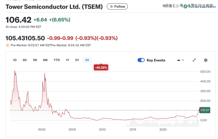
Task: Click the Follow star button
Action: 117,6
